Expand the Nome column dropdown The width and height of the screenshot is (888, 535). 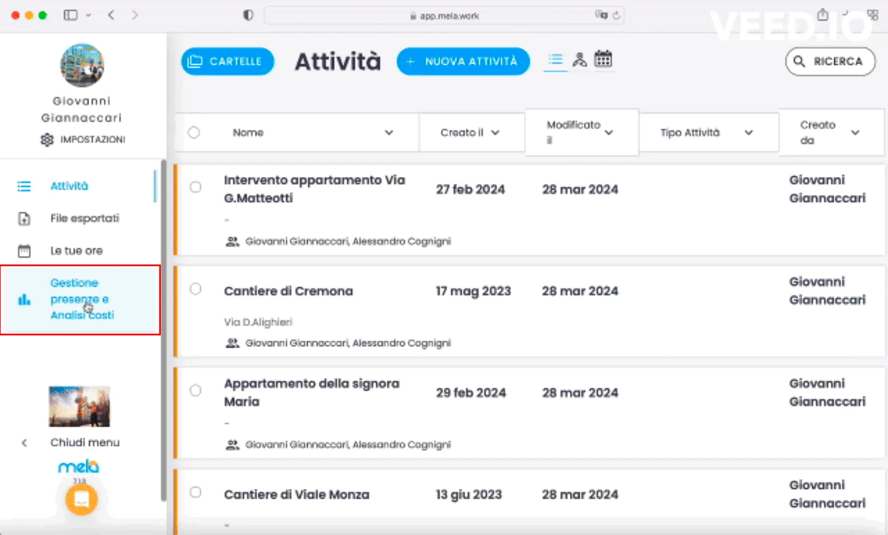(x=388, y=133)
